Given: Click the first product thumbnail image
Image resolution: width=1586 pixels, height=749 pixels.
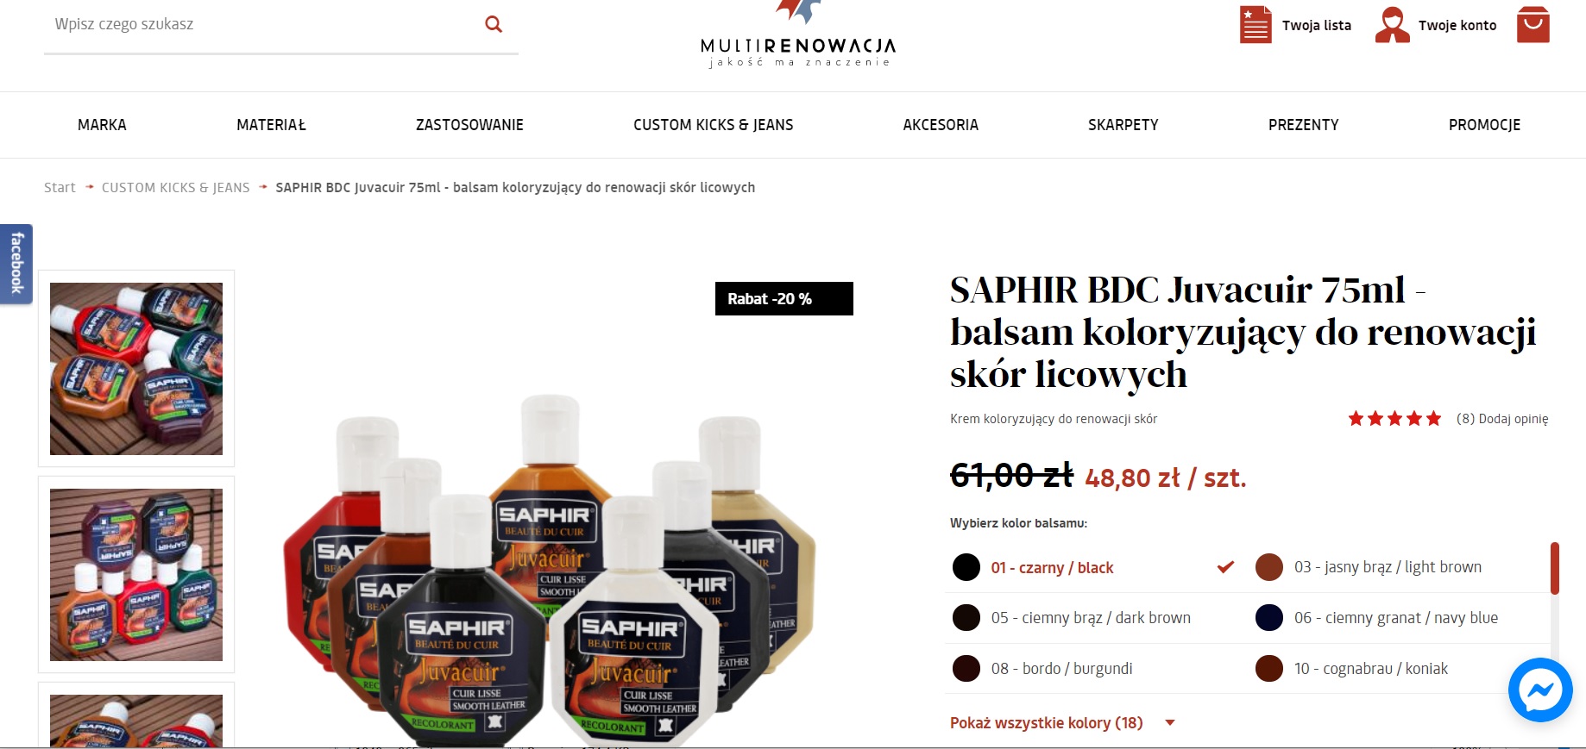Looking at the screenshot, I should [x=136, y=369].
